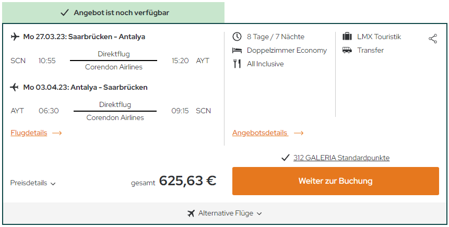This screenshot has height=227, width=449.
Task: Click the suitcase icon beside LMX Touristik
Action: tap(347, 37)
